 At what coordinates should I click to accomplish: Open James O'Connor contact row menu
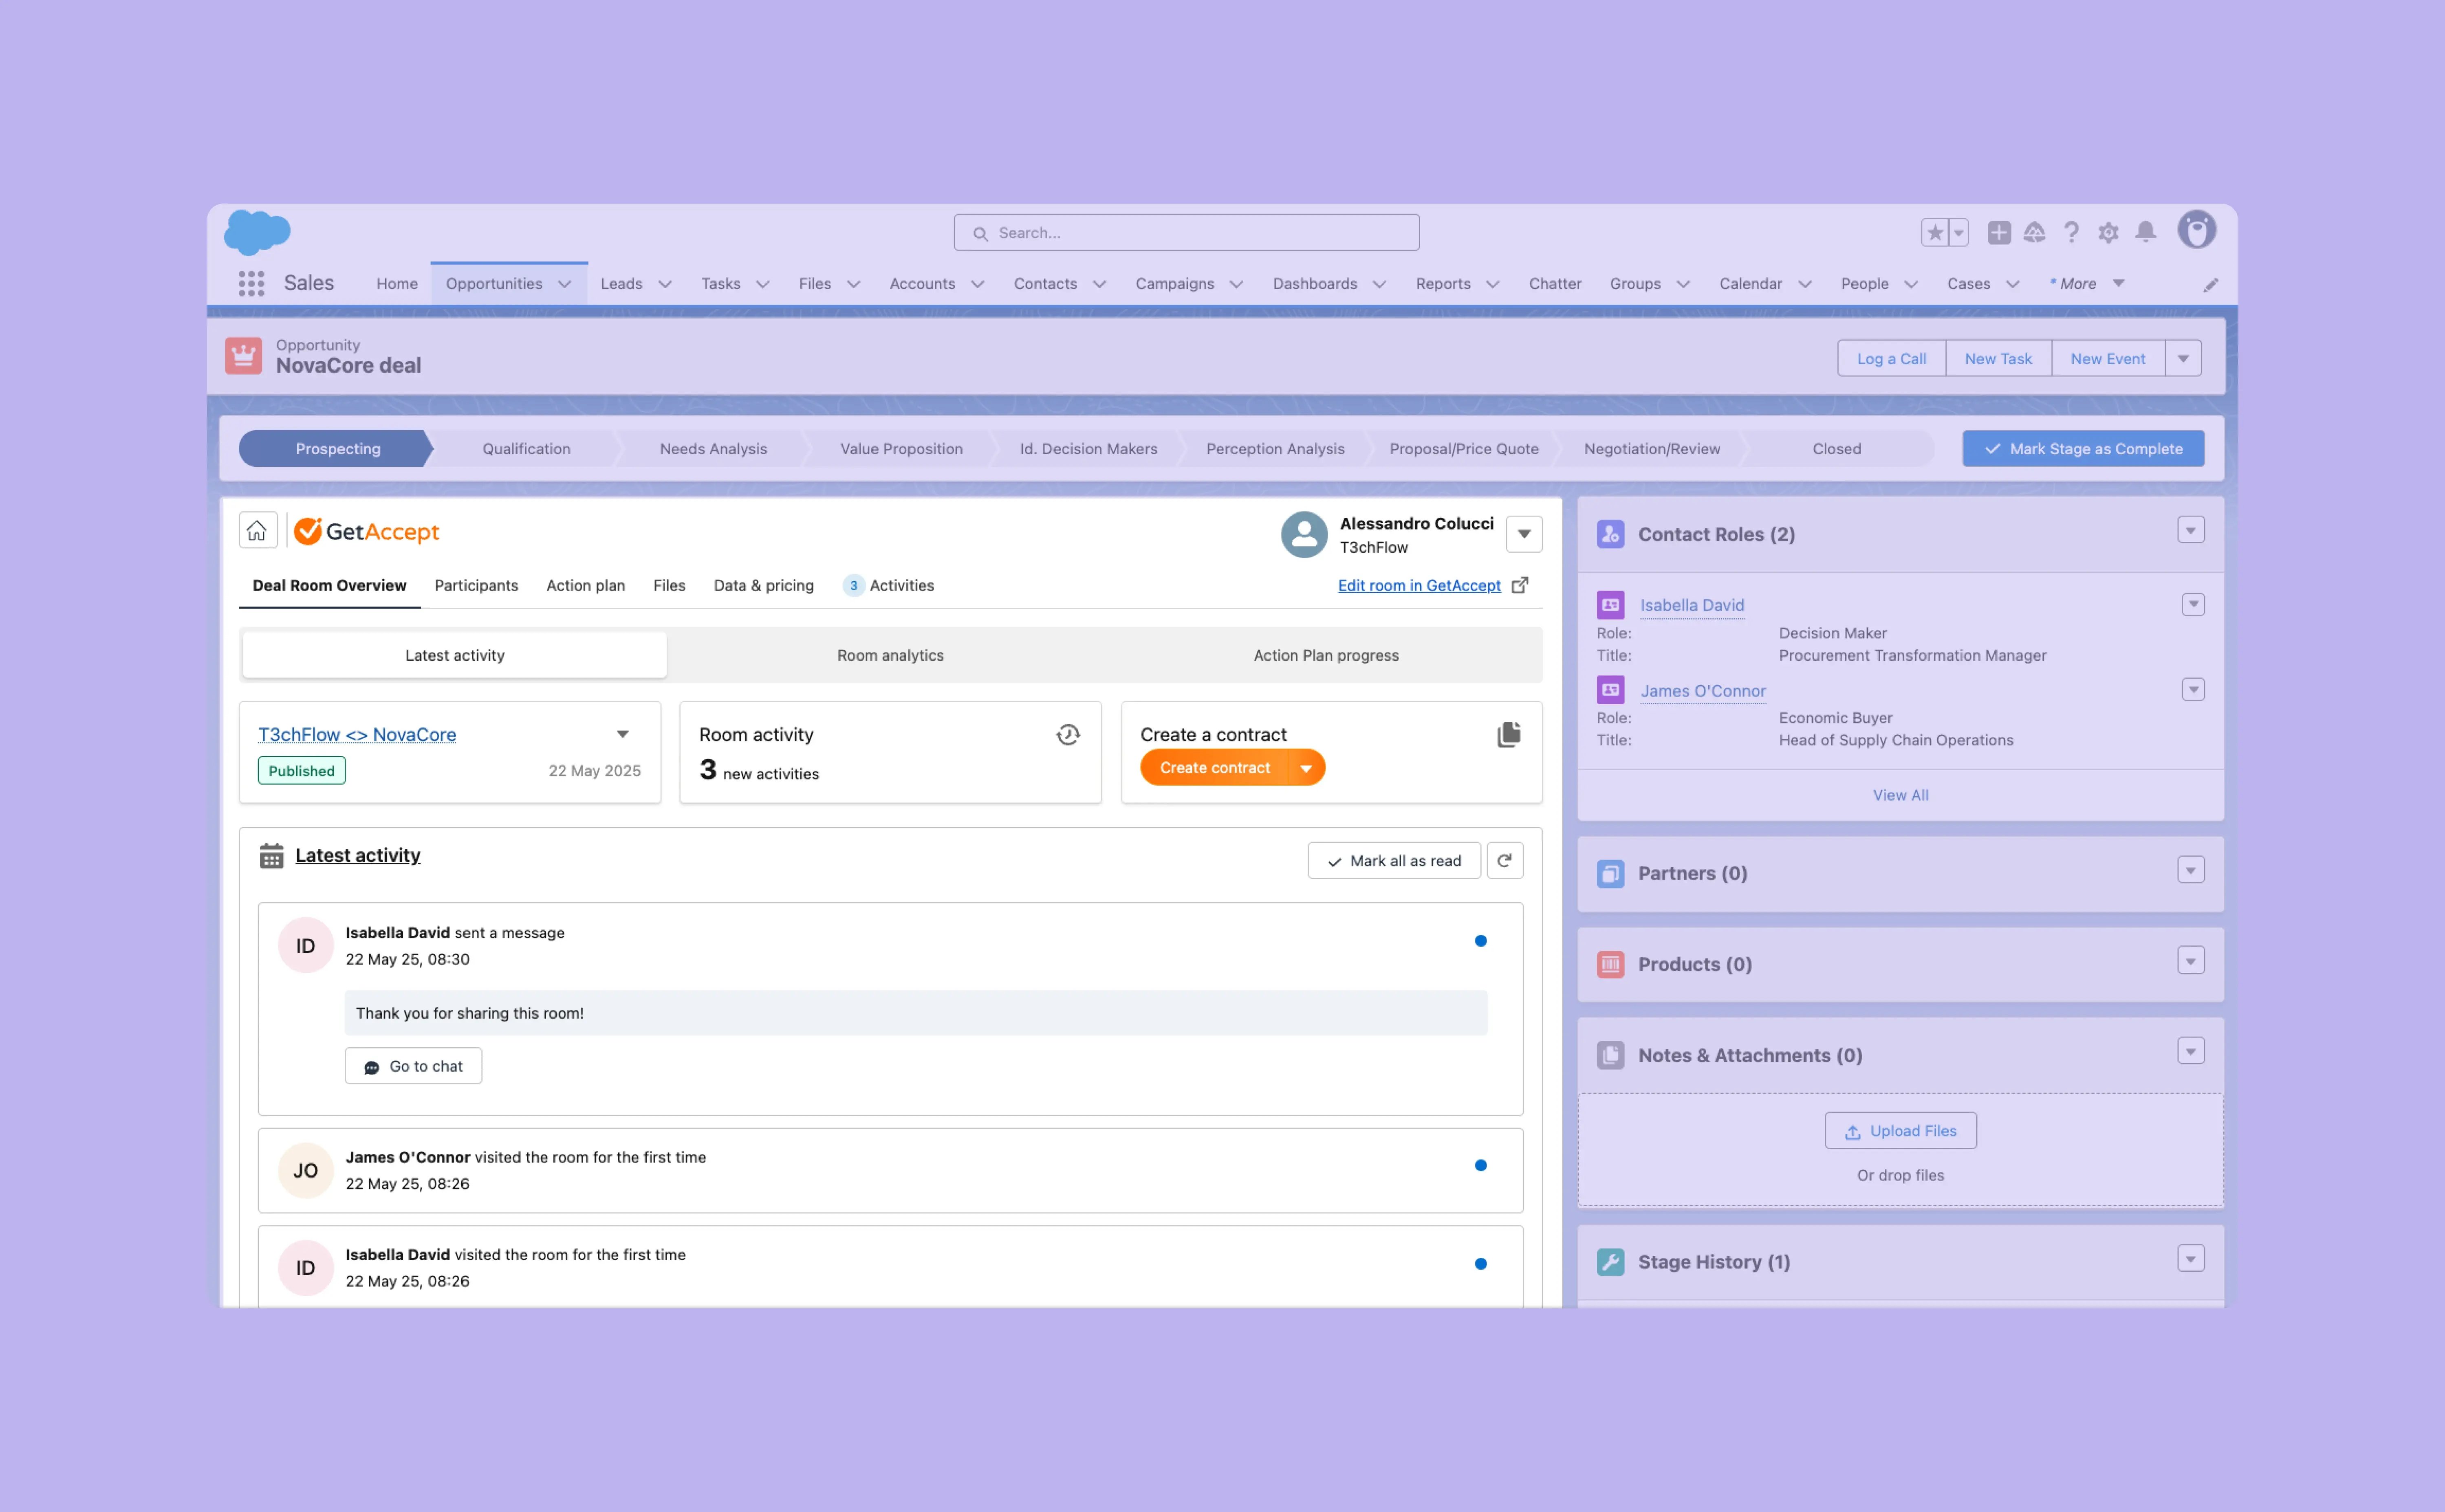click(x=2193, y=690)
